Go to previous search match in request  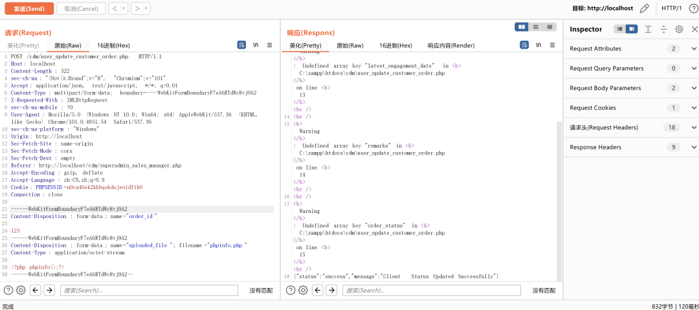click(36, 291)
